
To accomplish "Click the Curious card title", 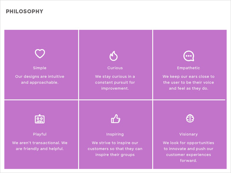I will point(115,68).
